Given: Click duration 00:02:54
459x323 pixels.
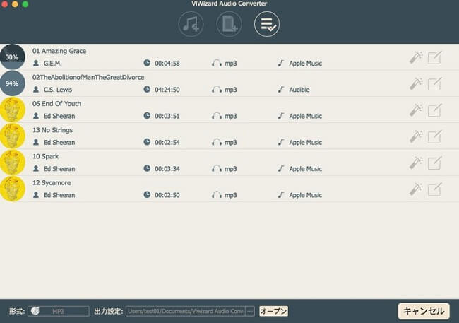Looking at the screenshot, I should (x=167, y=143).
